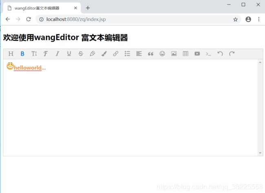Open the Heading style menu

[11, 54]
